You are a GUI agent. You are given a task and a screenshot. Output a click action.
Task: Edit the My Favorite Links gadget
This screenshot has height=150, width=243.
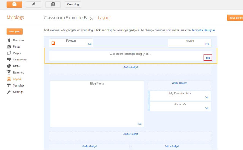[x=207, y=97]
